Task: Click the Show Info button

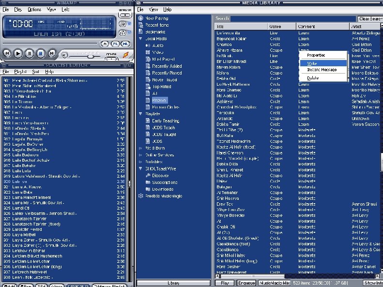Action: 373,283
